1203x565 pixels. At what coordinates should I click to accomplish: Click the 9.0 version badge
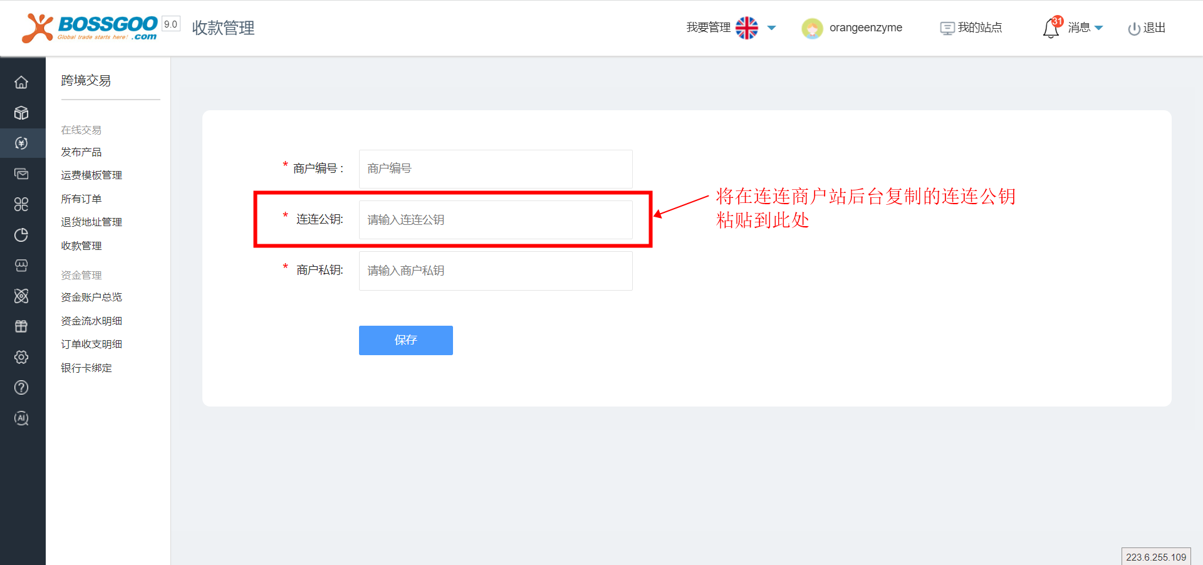(171, 24)
